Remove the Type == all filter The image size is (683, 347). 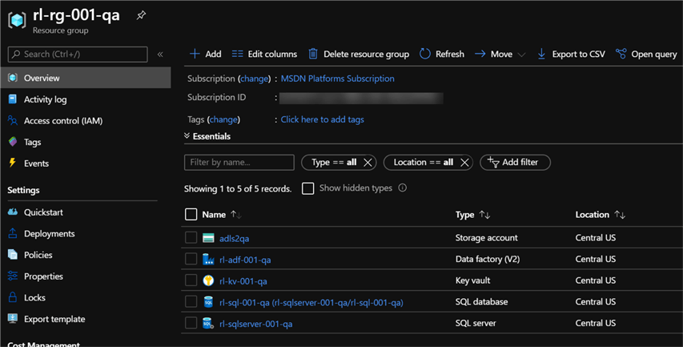tap(368, 162)
